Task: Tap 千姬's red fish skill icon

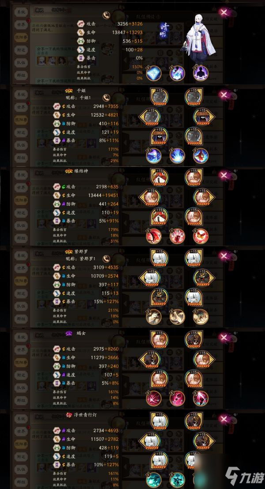Action: point(201,155)
